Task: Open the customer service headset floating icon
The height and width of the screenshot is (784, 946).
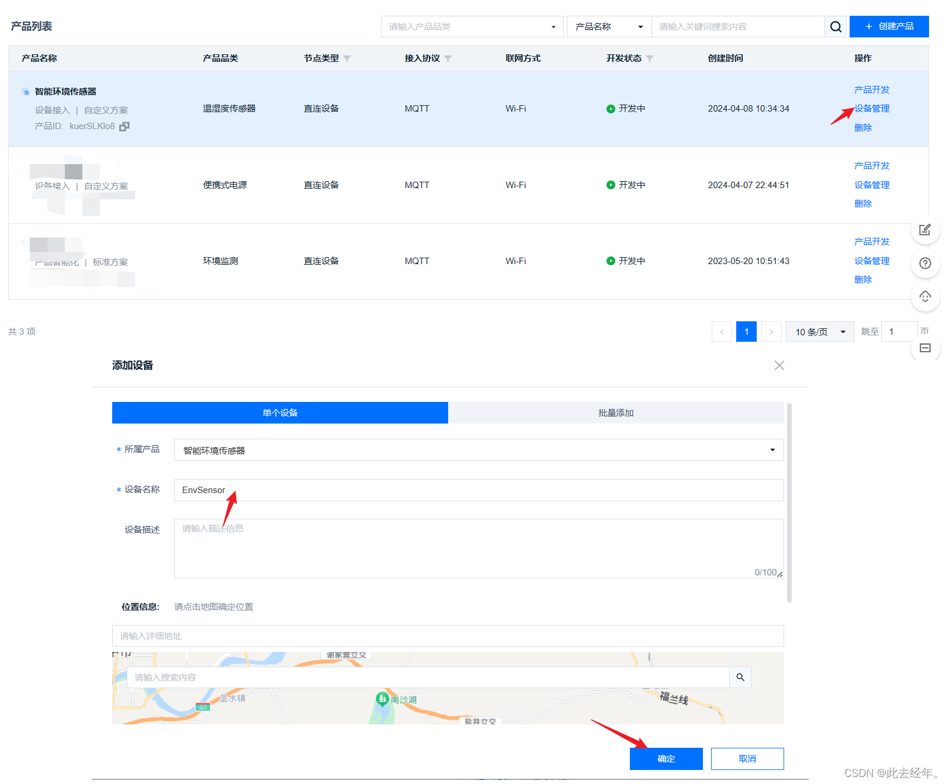Action: [925, 297]
